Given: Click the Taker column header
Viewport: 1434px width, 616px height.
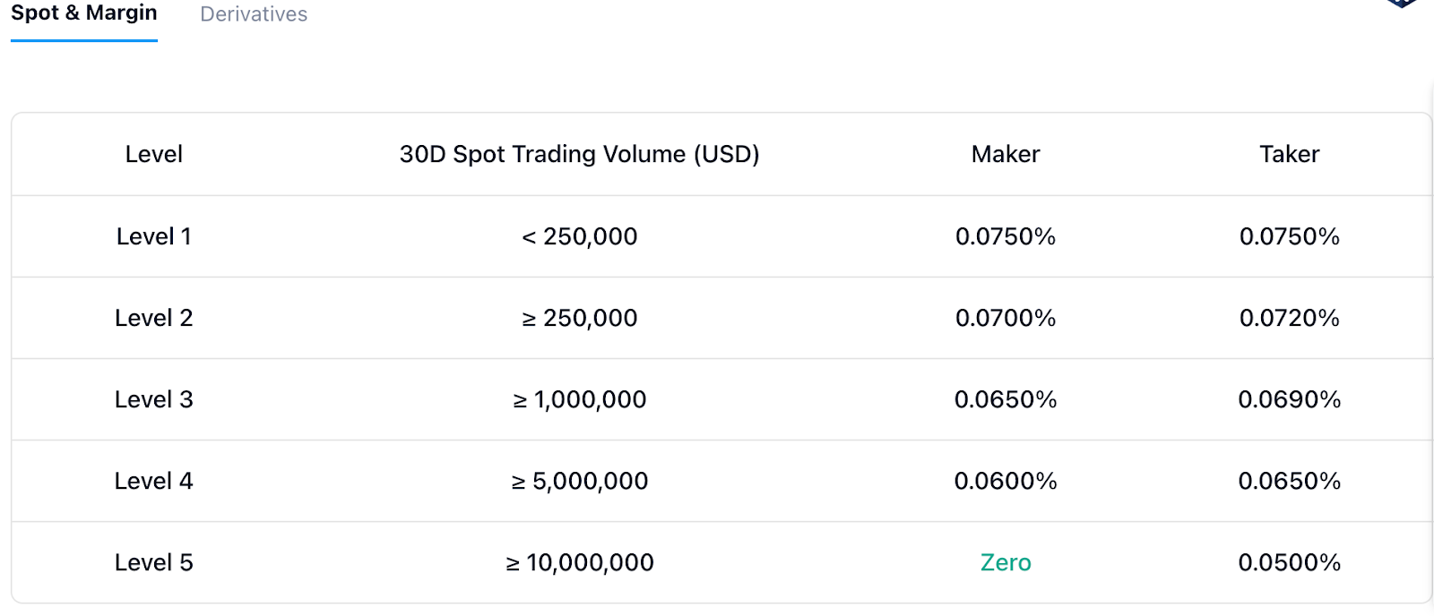Looking at the screenshot, I should (1289, 154).
